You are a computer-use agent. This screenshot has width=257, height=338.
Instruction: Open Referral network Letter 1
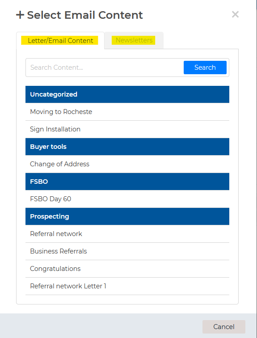tap(127, 286)
